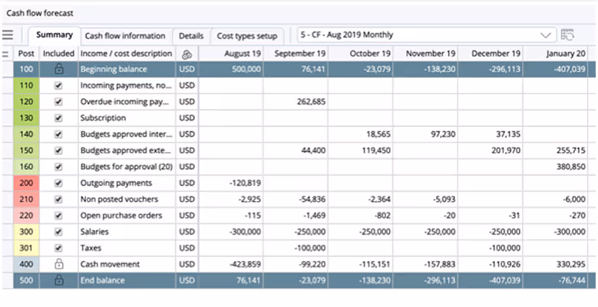Click the November 19 column header
The width and height of the screenshot is (598, 307).
click(425, 54)
